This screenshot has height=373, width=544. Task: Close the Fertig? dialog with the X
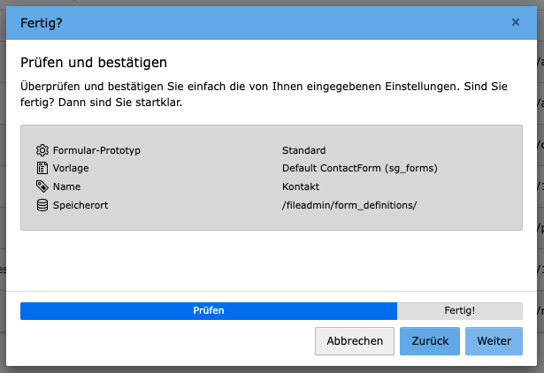tap(516, 22)
